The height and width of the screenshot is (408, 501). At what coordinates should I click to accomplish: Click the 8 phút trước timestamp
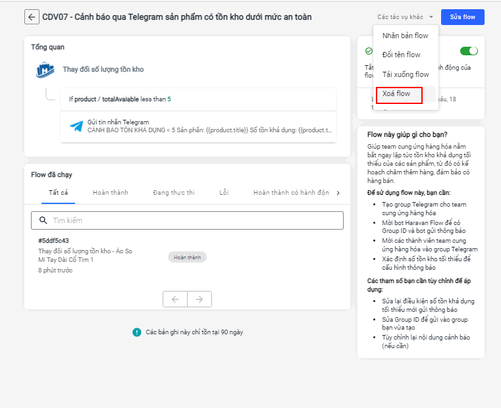point(55,270)
